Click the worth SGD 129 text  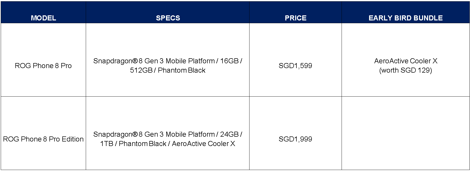coord(406,70)
